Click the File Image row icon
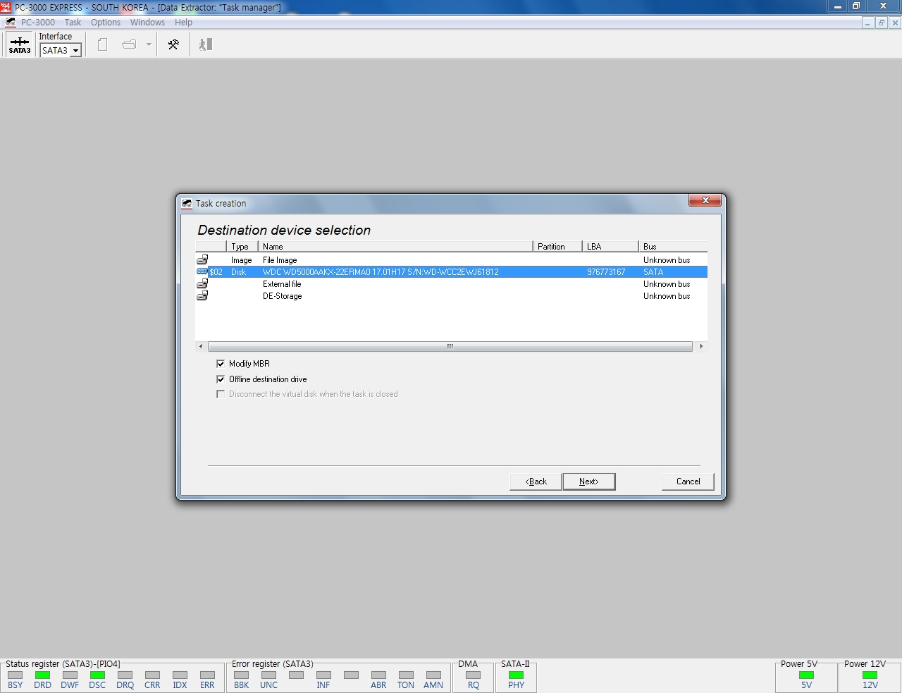 202,259
